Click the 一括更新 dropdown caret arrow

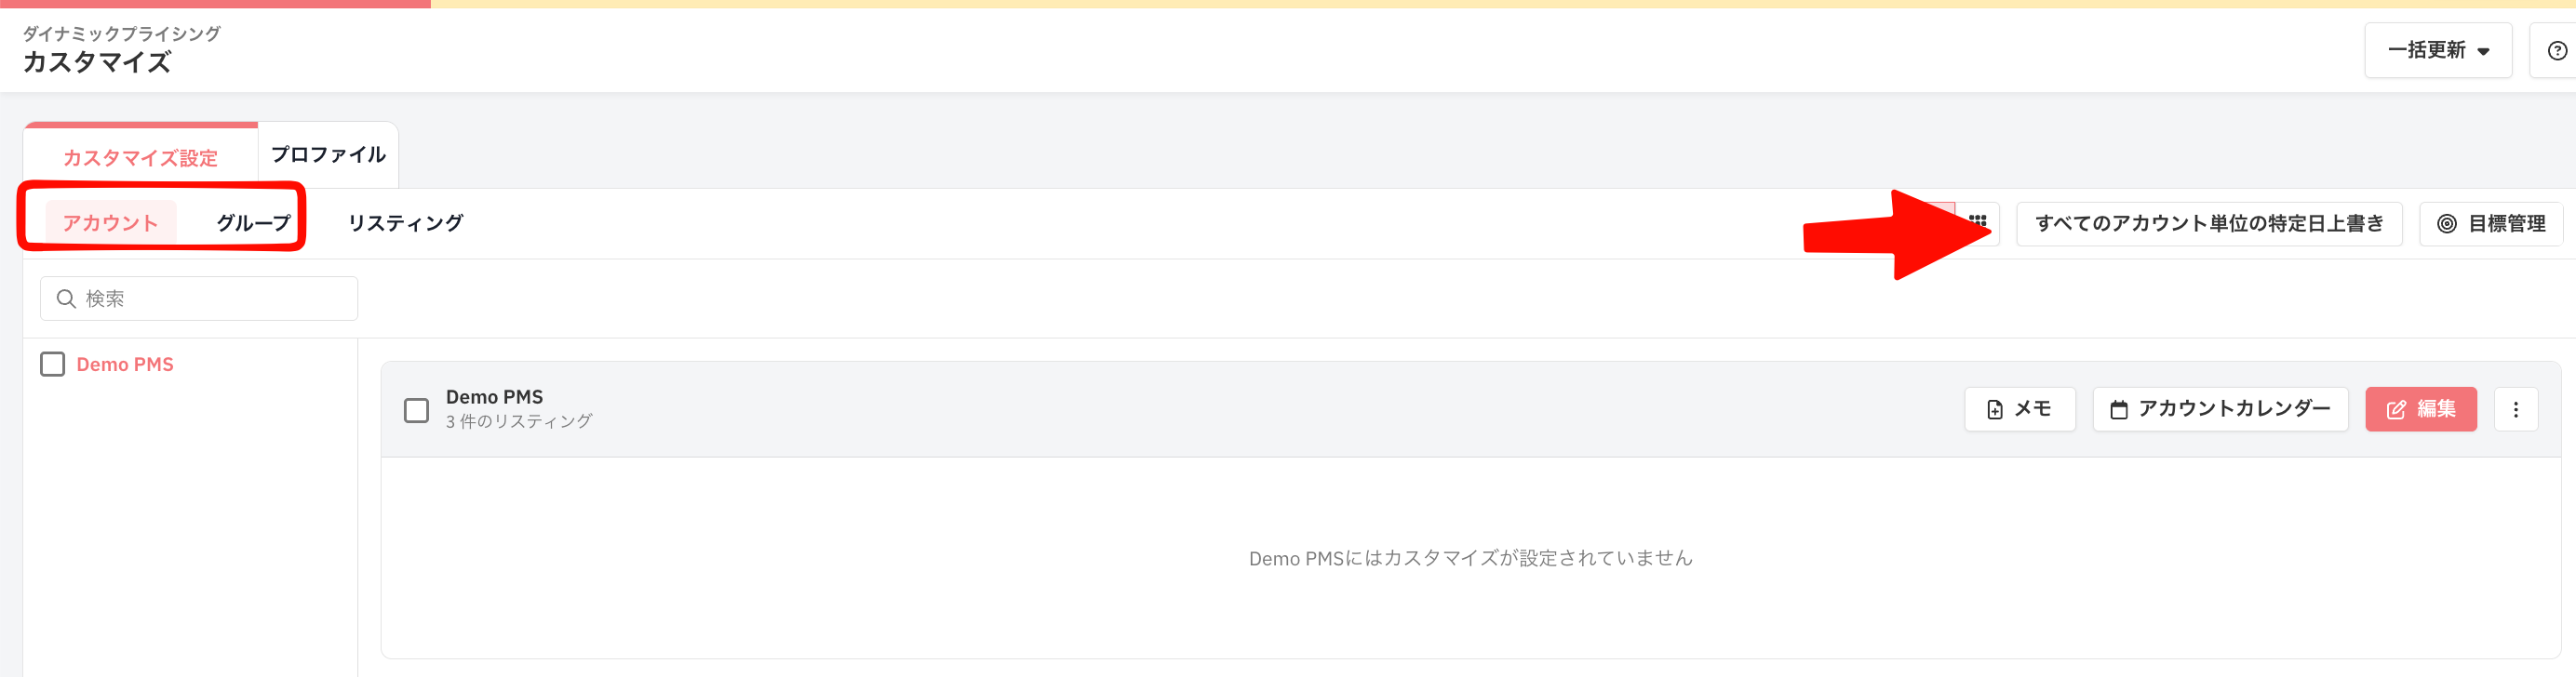click(x=2483, y=52)
